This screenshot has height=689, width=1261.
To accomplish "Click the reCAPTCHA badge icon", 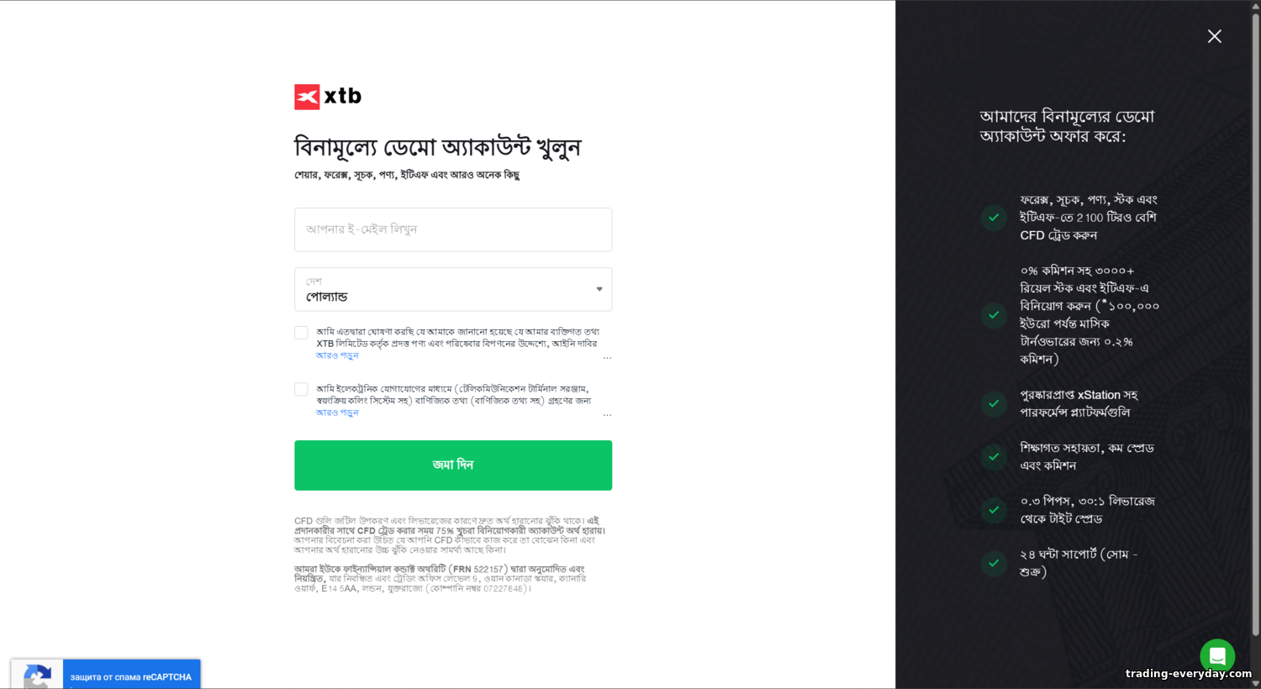I will click(x=37, y=675).
